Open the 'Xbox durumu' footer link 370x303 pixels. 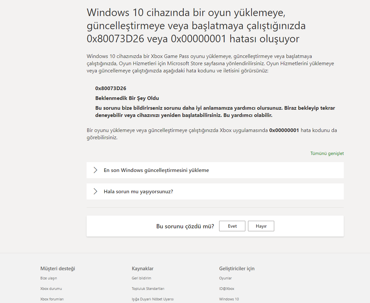[x=51, y=289]
